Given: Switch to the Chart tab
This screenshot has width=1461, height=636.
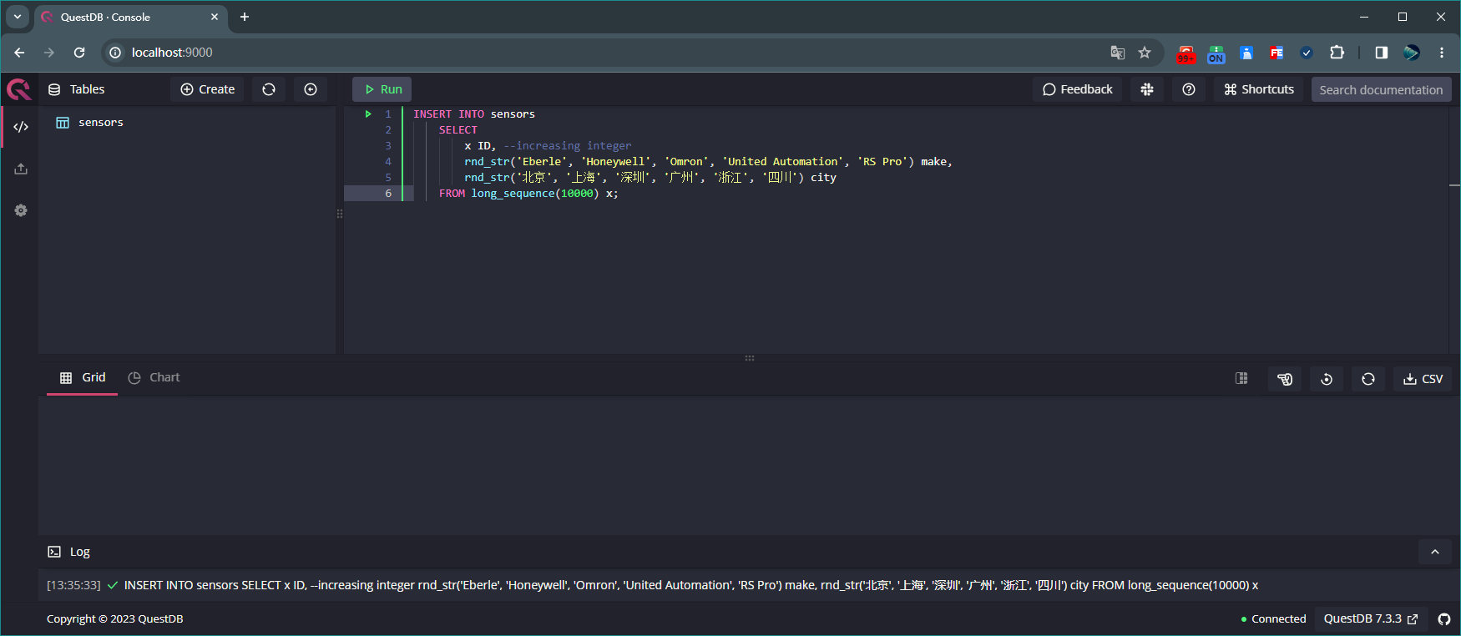Looking at the screenshot, I should coord(154,377).
